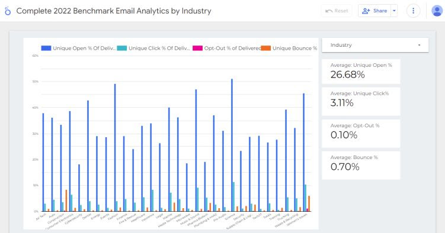This screenshot has width=445, height=233.
Task: Click the blue open-rate bar for Women's Issues
Action: [x=303, y=153]
